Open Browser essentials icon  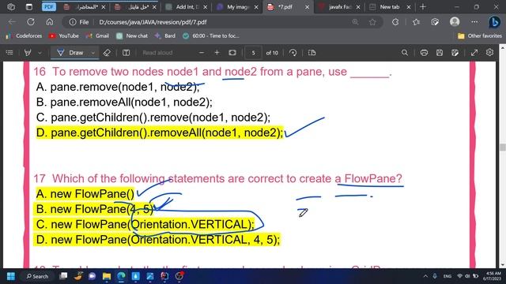pos(435,22)
